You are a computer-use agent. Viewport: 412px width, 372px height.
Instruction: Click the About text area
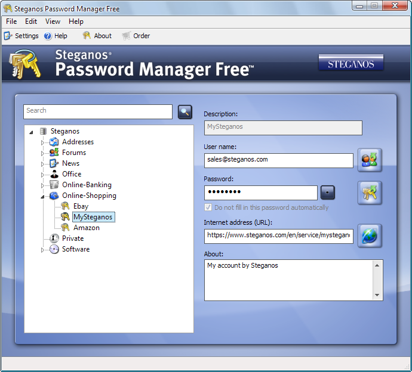click(x=288, y=280)
